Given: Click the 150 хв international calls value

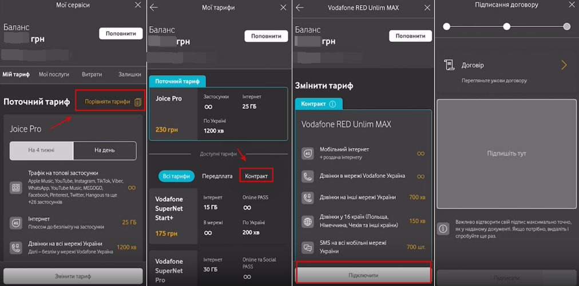Looking at the screenshot, I should tap(417, 221).
